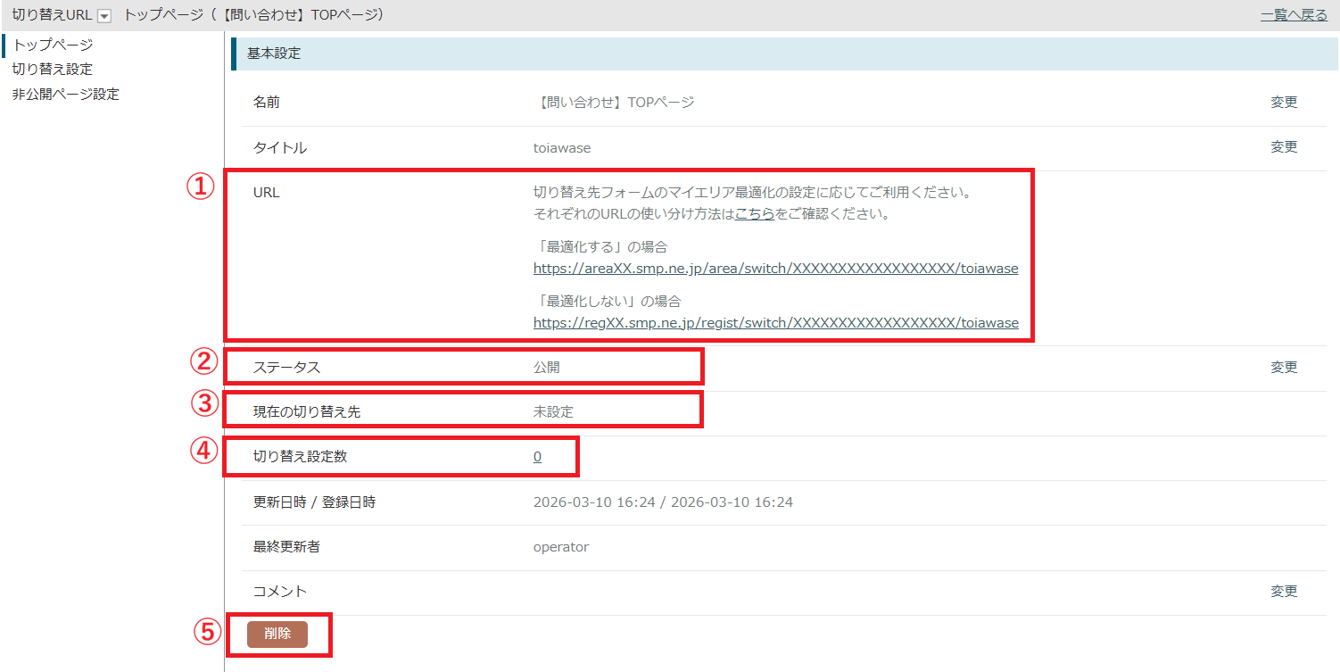The height and width of the screenshot is (672, 1340).
Task: Click the 公開 status value
Action: point(547,367)
